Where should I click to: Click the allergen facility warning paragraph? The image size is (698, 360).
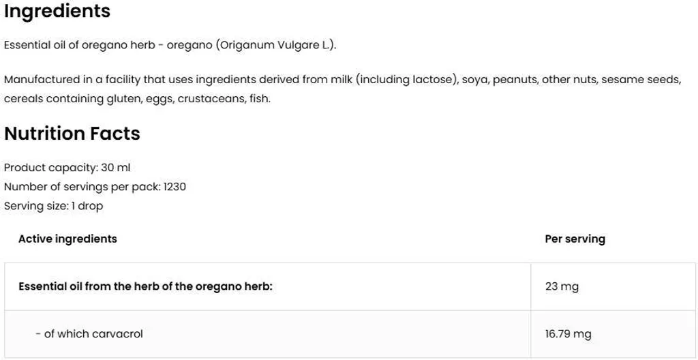pyautogui.click(x=343, y=89)
